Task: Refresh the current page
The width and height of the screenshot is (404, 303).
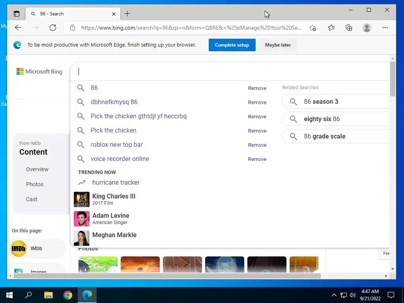Action: click(x=53, y=28)
